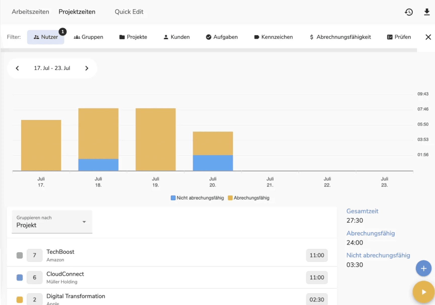435x305 pixels.
Task: Go to next week with right chevron
Action: click(x=87, y=68)
